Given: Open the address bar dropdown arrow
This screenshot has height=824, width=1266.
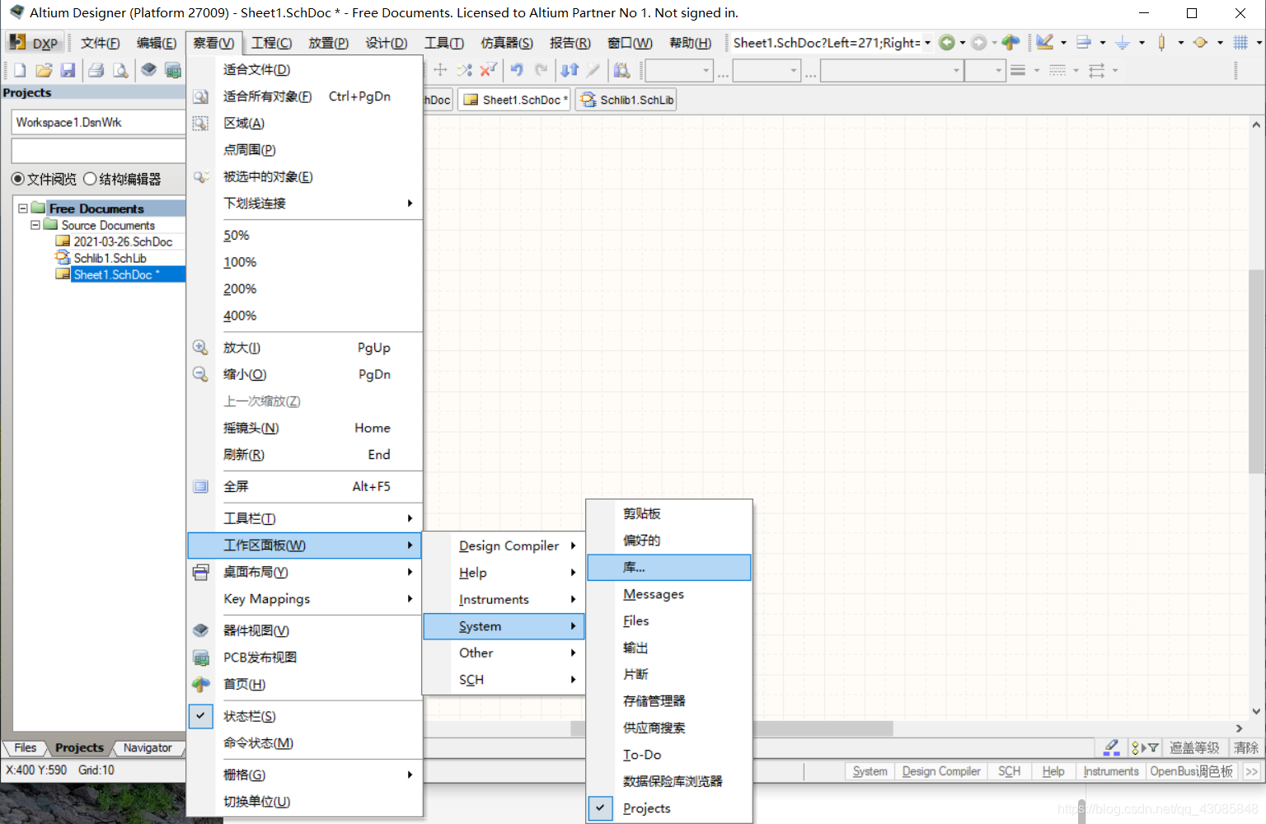Looking at the screenshot, I should [927, 43].
